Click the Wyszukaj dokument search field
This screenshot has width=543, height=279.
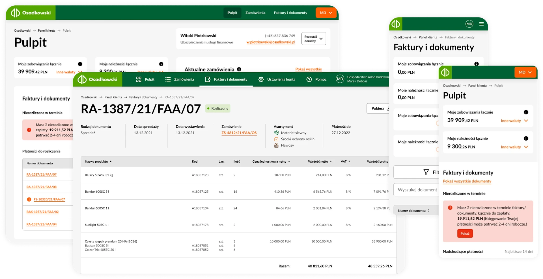(416, 189)
